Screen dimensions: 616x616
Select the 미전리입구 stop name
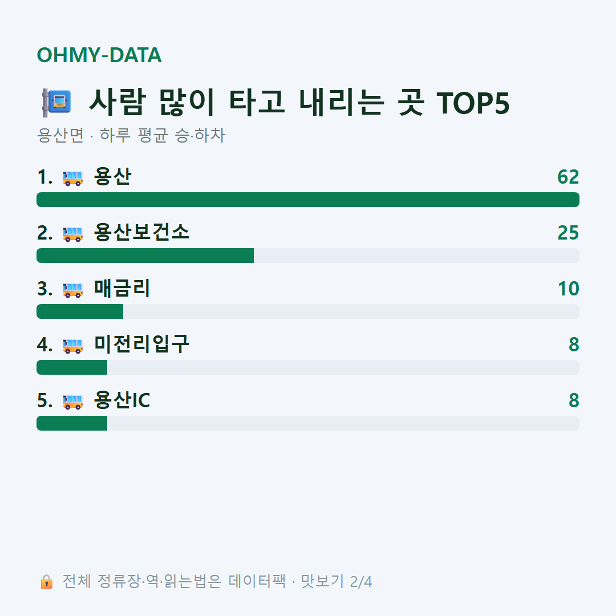(x=141, y=344)
